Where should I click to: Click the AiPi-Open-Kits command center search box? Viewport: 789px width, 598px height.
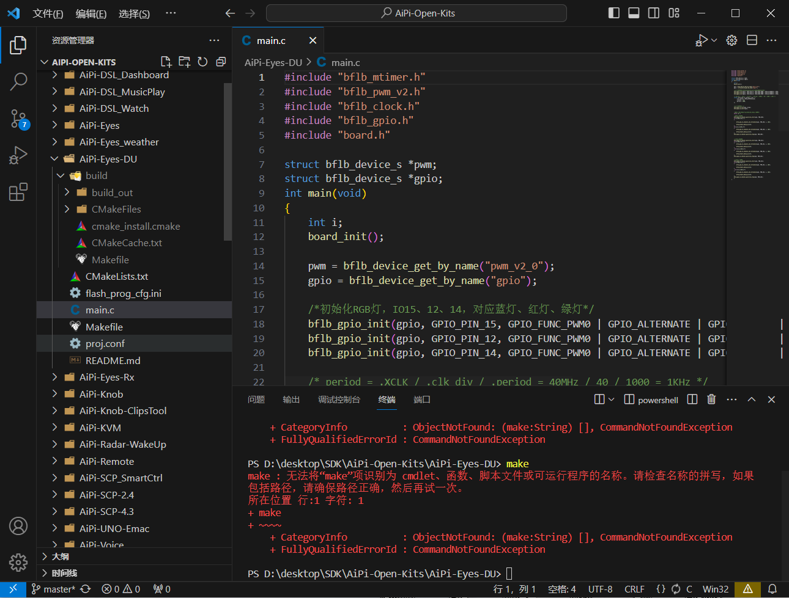coord(417,13)
